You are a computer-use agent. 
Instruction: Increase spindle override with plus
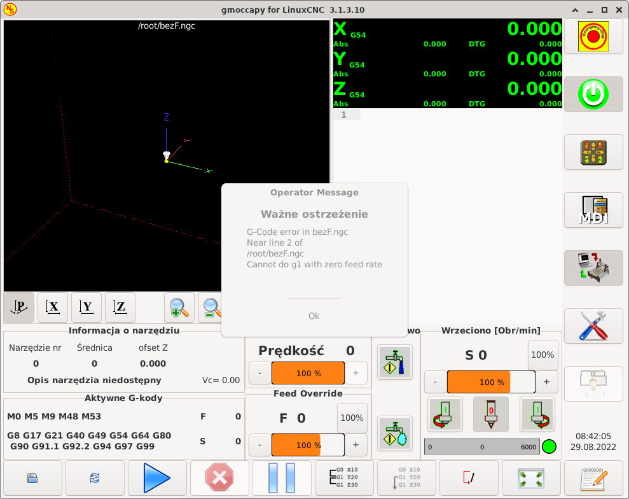point(546,382)
